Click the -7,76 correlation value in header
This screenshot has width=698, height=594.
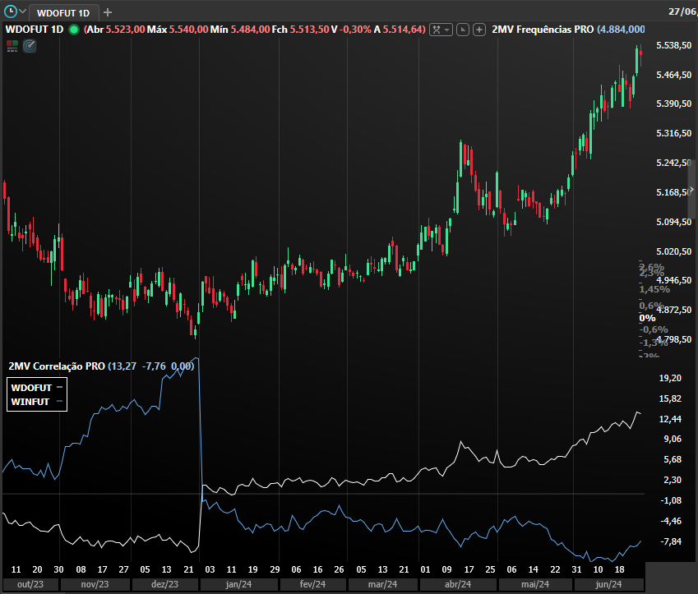154,366
